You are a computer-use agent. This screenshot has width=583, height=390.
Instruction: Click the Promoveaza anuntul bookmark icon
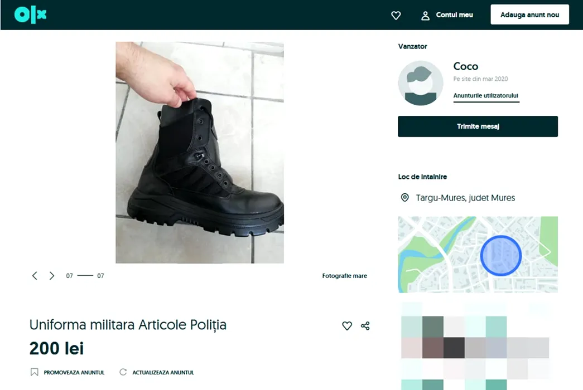click(x=34, y=372)
